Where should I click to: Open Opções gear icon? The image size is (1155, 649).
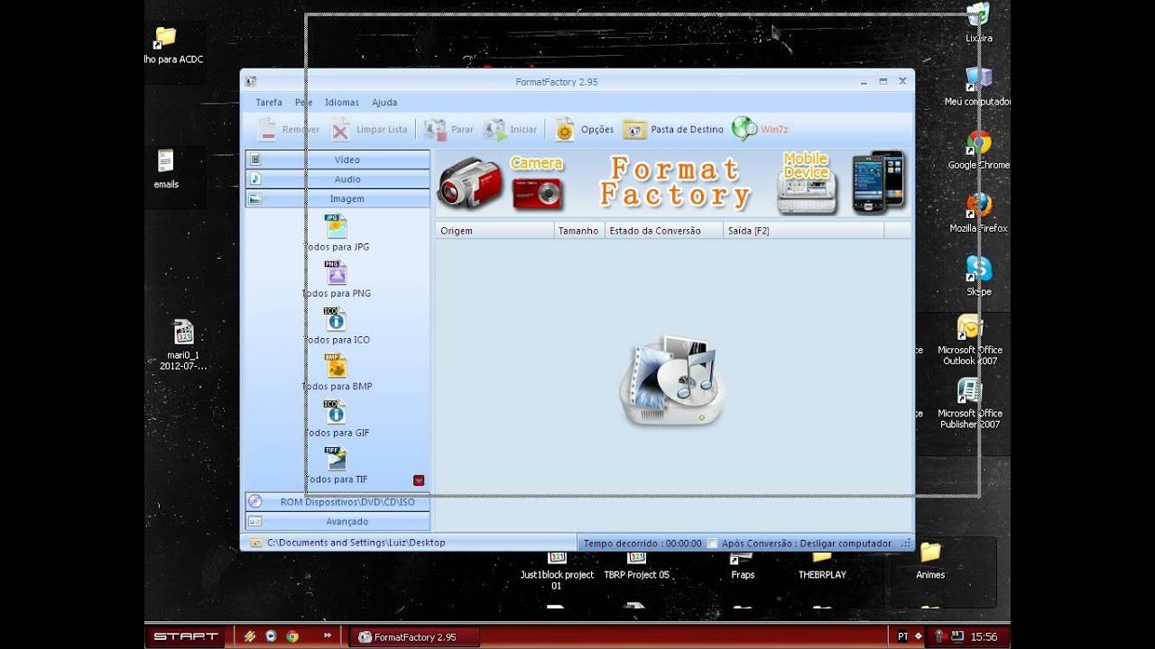[x=565, y=130]
